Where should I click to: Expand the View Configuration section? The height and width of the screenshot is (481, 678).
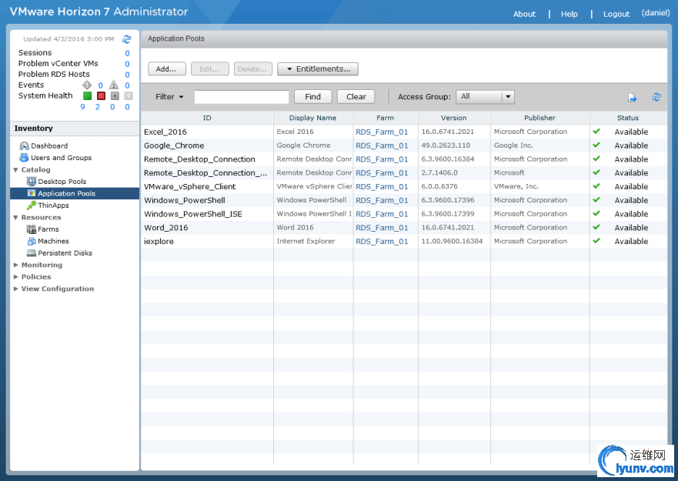point(15,289)
